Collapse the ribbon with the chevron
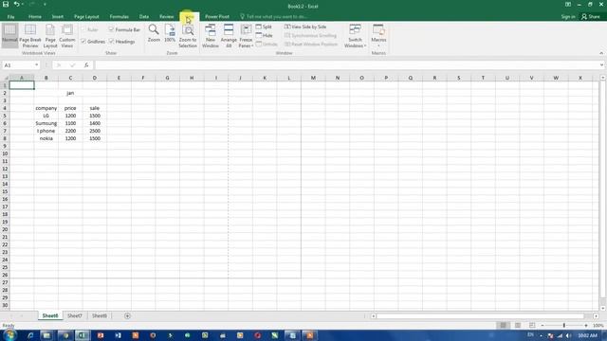607x341 pixels. pyautogui.click(x=601, y=53)
